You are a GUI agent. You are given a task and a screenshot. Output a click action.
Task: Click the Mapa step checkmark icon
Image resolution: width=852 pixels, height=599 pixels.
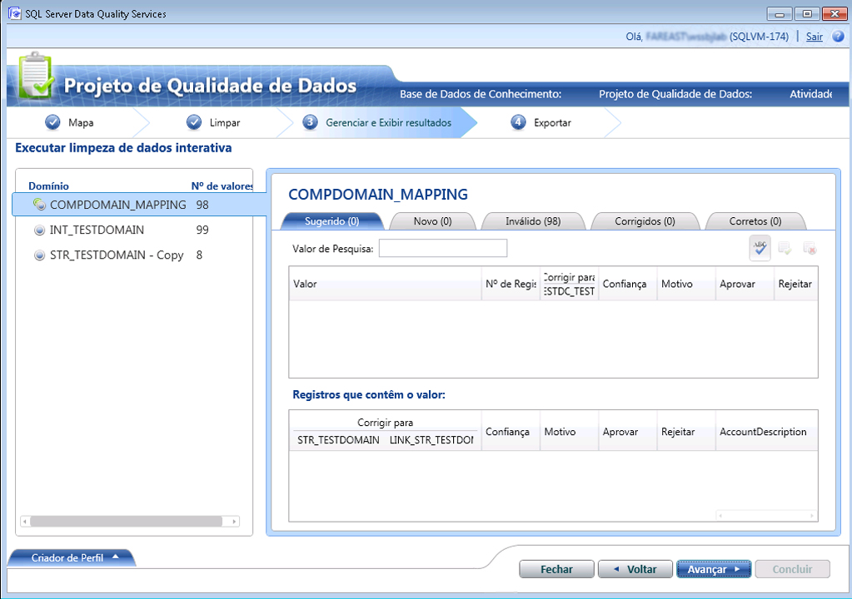pyautogui.click(x=52, y=122)
